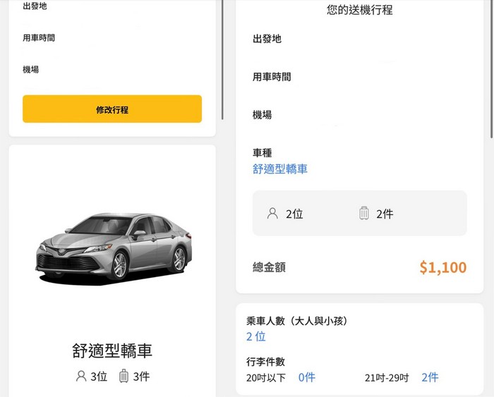Viewport: 494px width, 397px height.
Task: Click the $1,100 total amount
Action: (x=442, y=268)
